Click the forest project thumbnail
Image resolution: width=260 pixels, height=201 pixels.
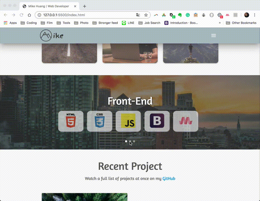(84, 197)
